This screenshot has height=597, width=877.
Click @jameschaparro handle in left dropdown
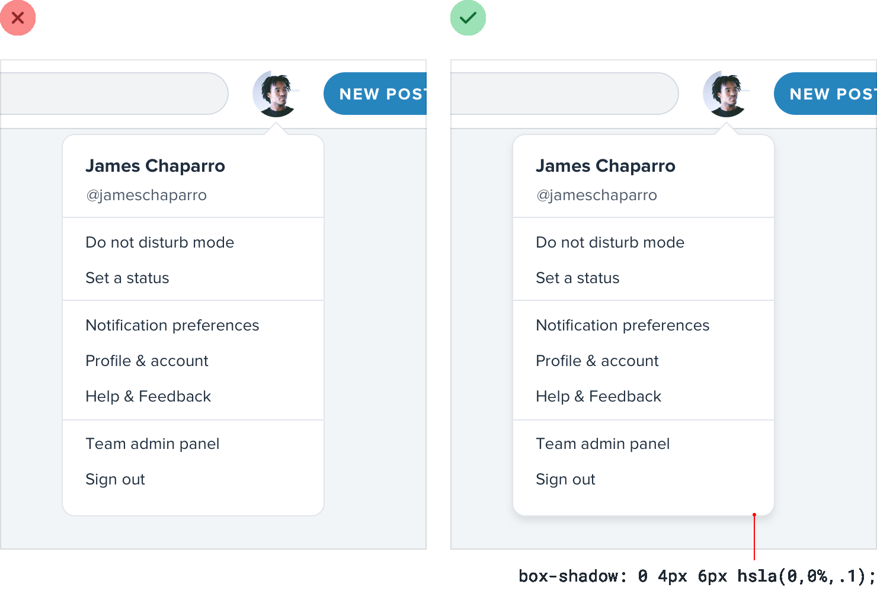(146, 195)
